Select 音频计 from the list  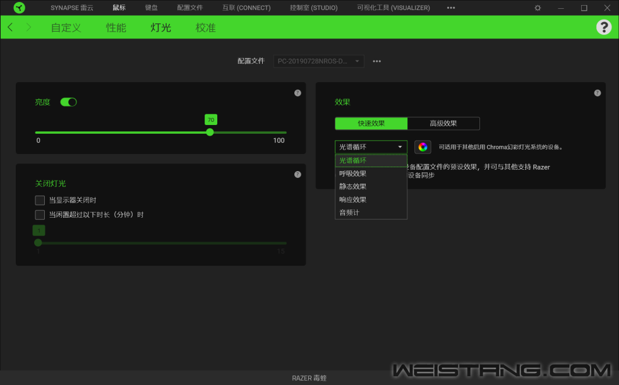click(x=371, y=213)
